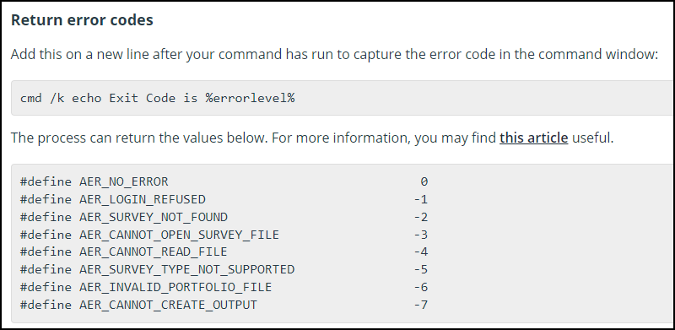The image size is (675, 330).
Task: Click the "Return error codes" heading
Action: (x=82, y=20)
